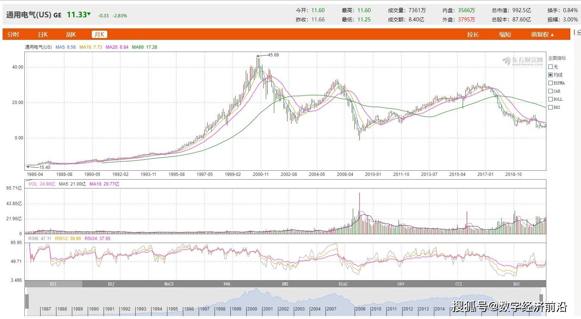
Task: Click the 2008-04 date label on chart axis
Action: 345,174
